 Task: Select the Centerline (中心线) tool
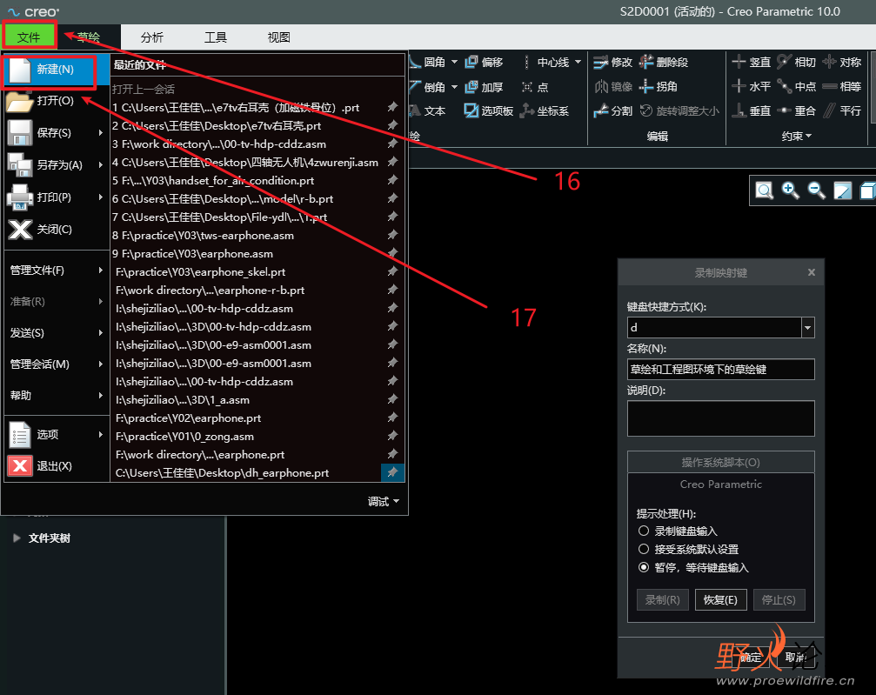pos(545,62)
